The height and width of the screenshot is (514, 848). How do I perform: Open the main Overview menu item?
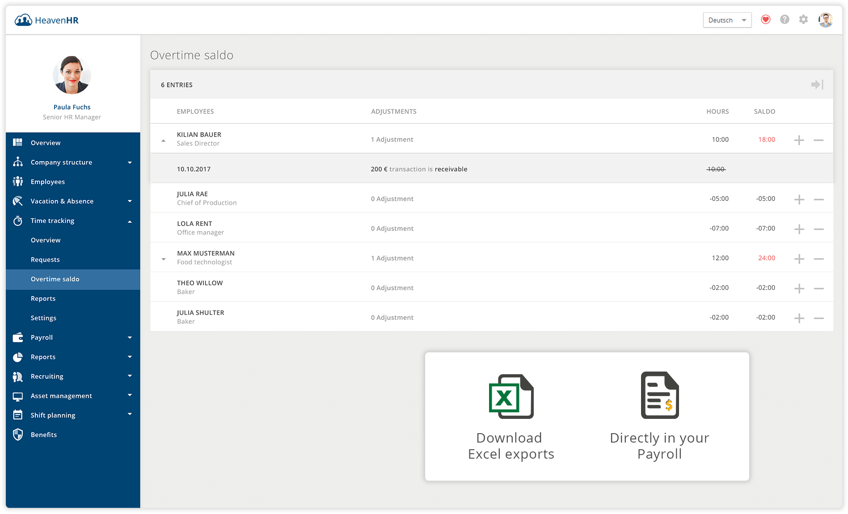pos(46,143)
